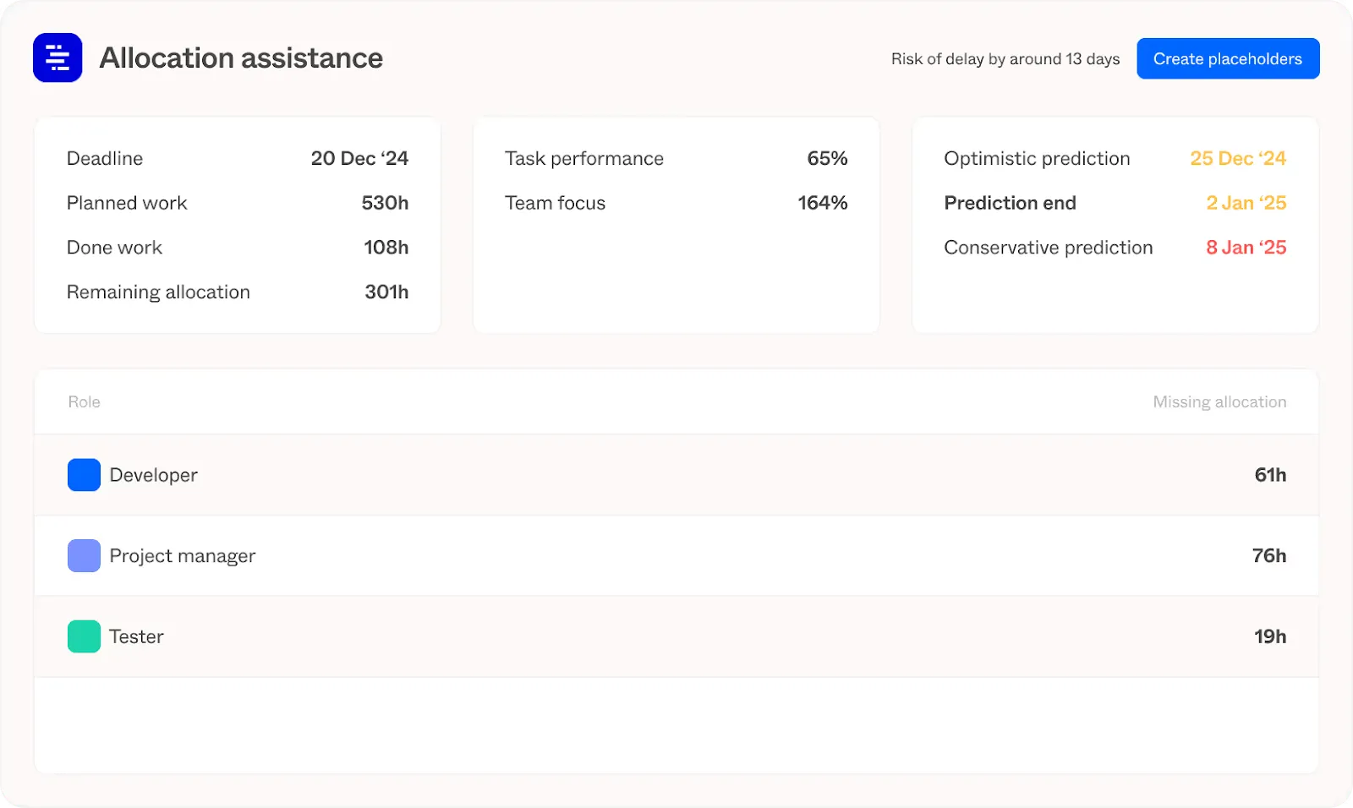
Task: Select the green Tester role swatch
Action: click(x=84, y=636)
